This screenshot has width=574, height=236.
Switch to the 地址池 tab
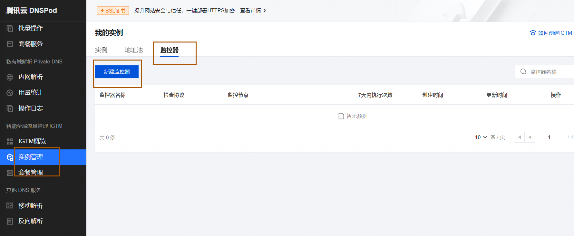pos(134,50)
